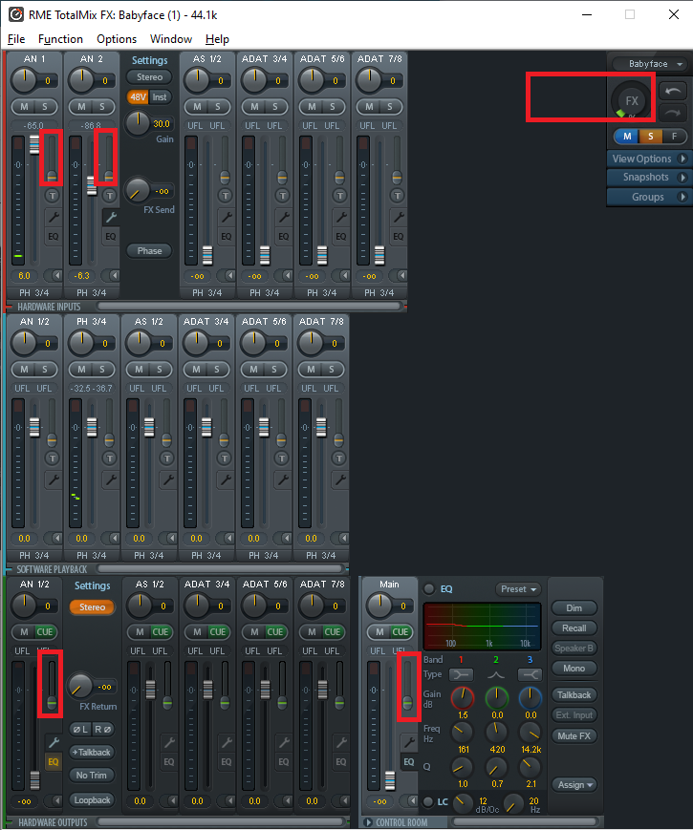Expand the Snapshots section

pos(648,178)
